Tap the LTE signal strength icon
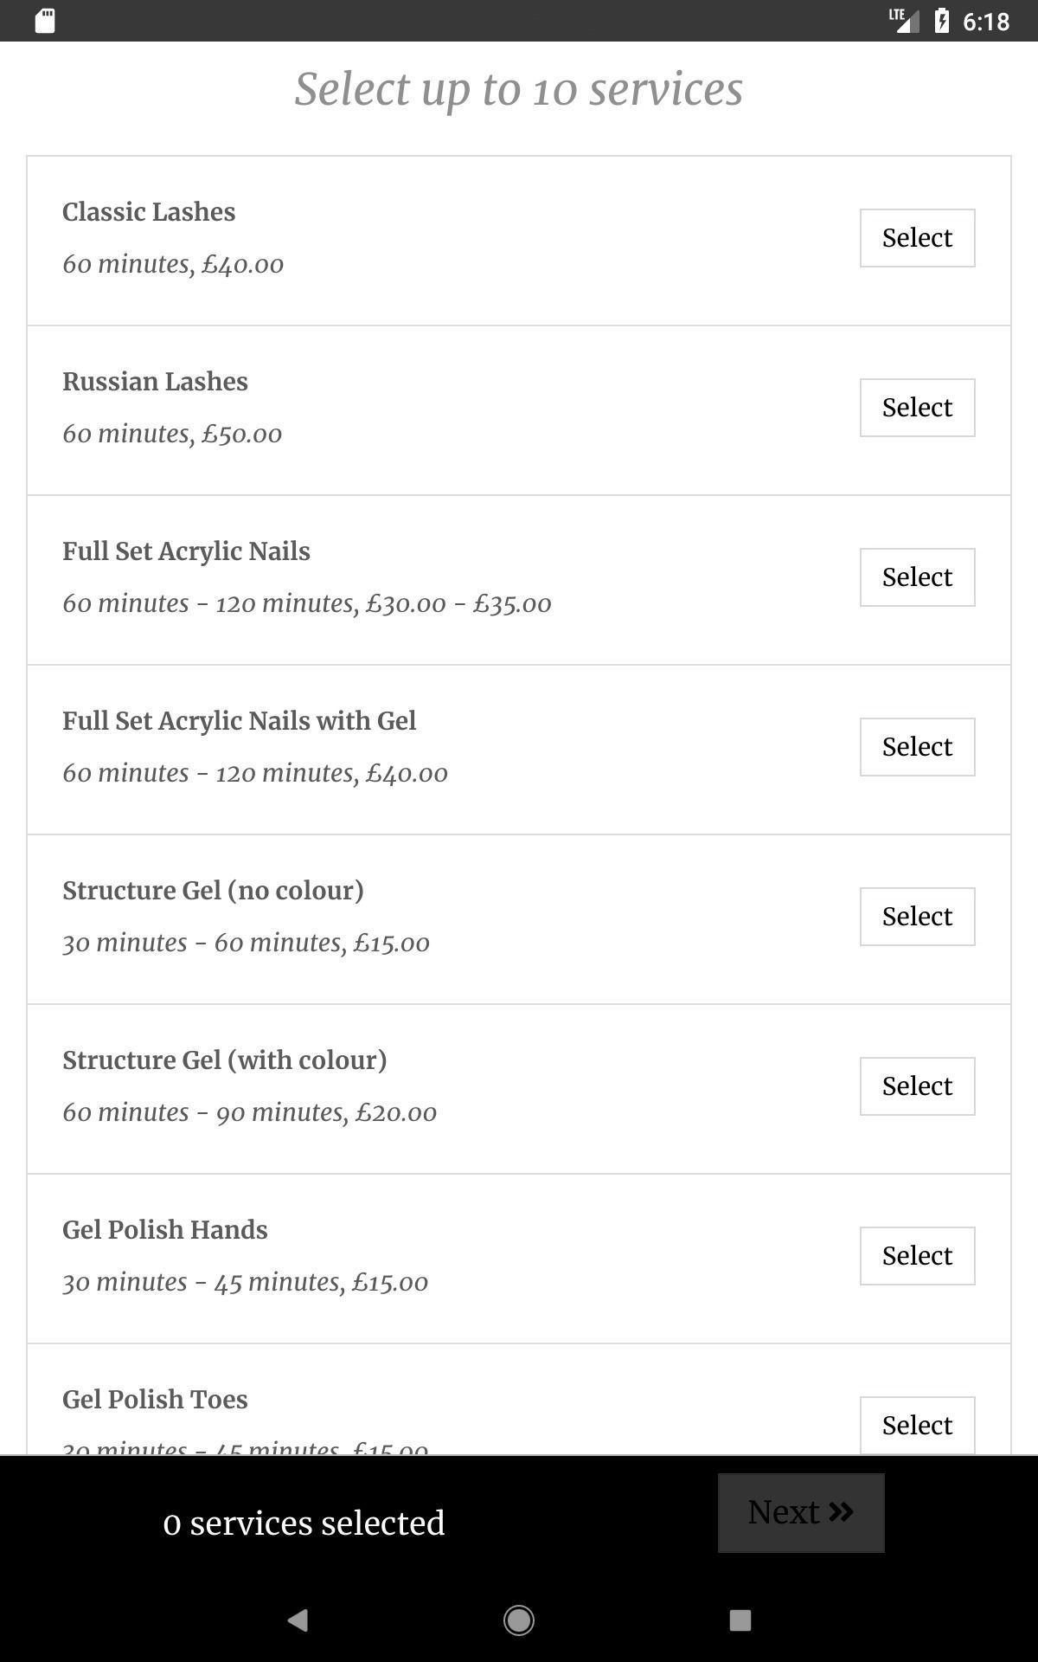Image resolution: width=1038 pixels, height=1662 pixels. pos(904,21)
